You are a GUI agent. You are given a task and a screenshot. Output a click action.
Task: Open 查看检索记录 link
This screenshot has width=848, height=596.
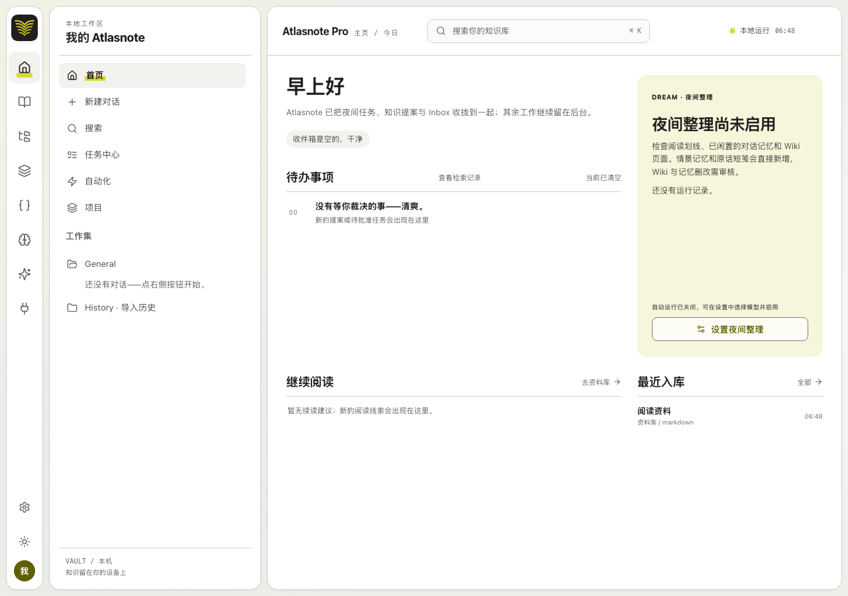[460, 177]
